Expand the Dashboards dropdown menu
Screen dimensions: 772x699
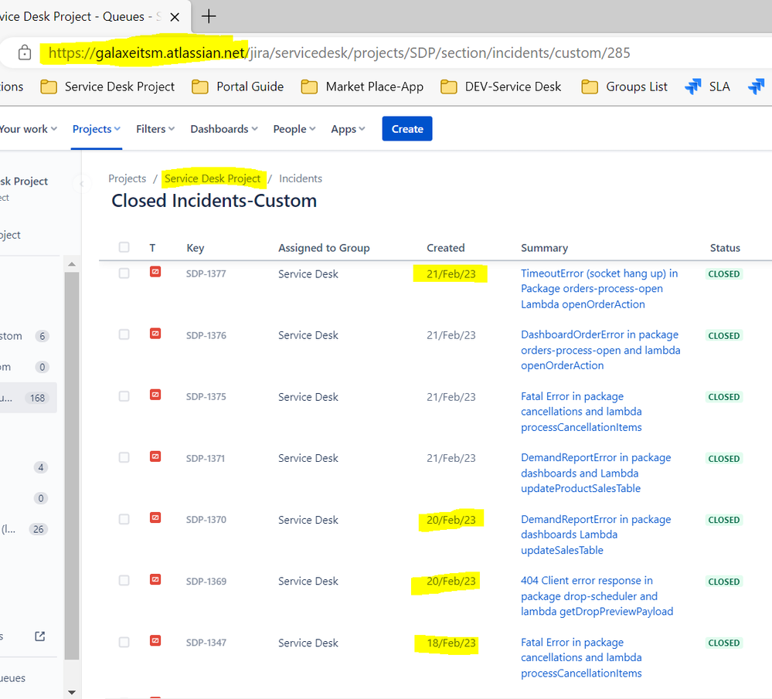tap(224, 129)
